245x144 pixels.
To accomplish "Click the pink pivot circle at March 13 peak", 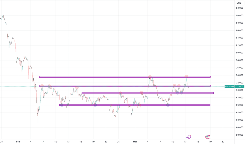I will tap(186, 76).
